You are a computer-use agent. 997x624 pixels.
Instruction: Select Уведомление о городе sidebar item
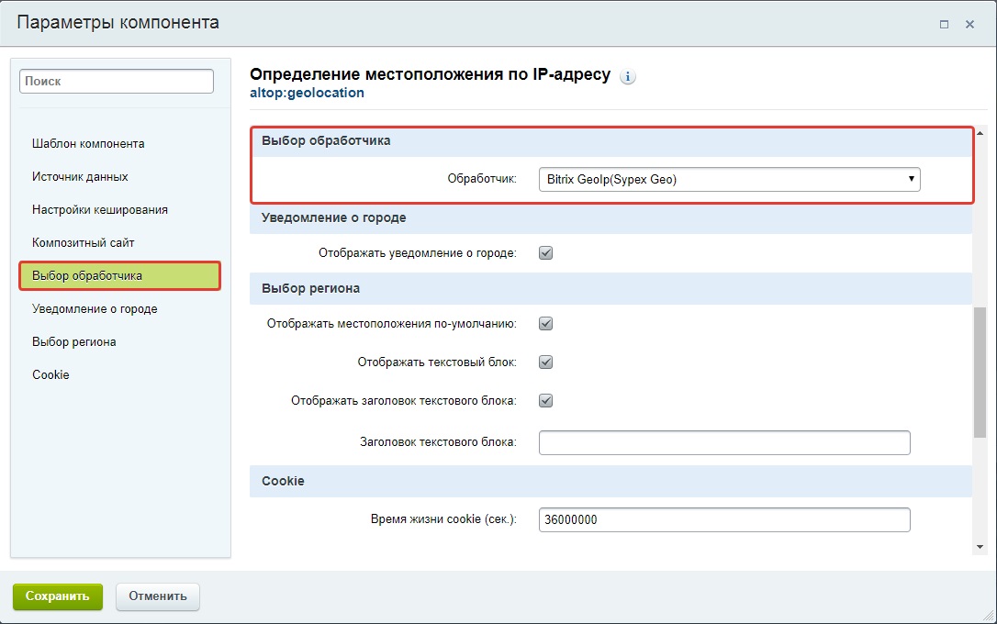point(95,309)
